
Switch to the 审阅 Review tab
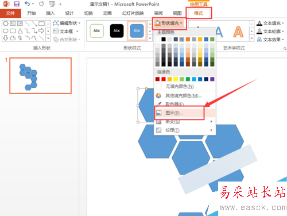click(158, 13)
